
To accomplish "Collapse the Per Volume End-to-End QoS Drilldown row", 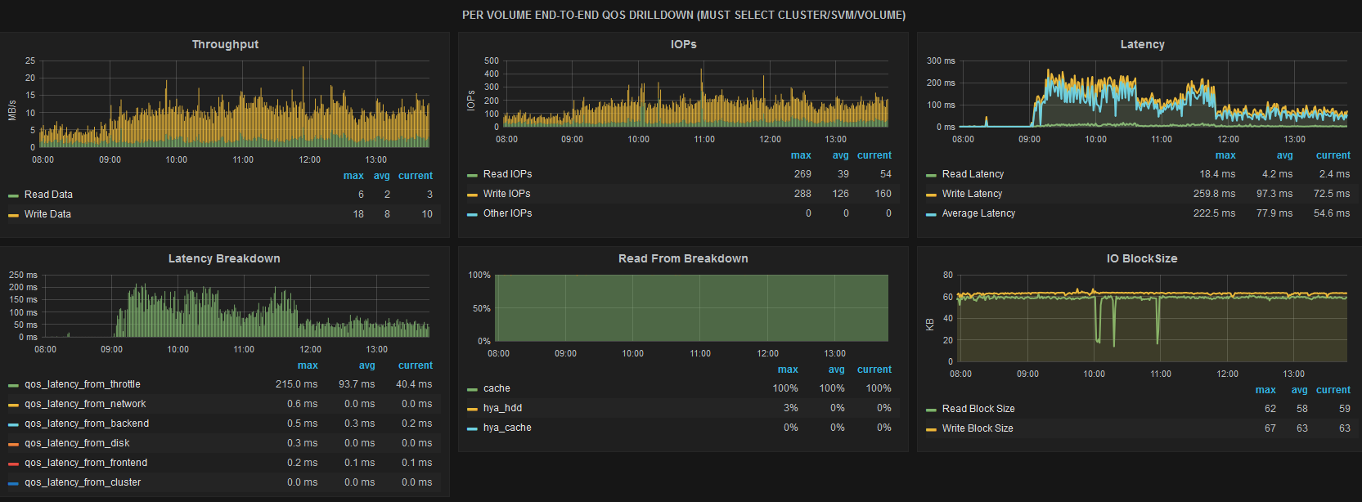I will tap(683, 15).
